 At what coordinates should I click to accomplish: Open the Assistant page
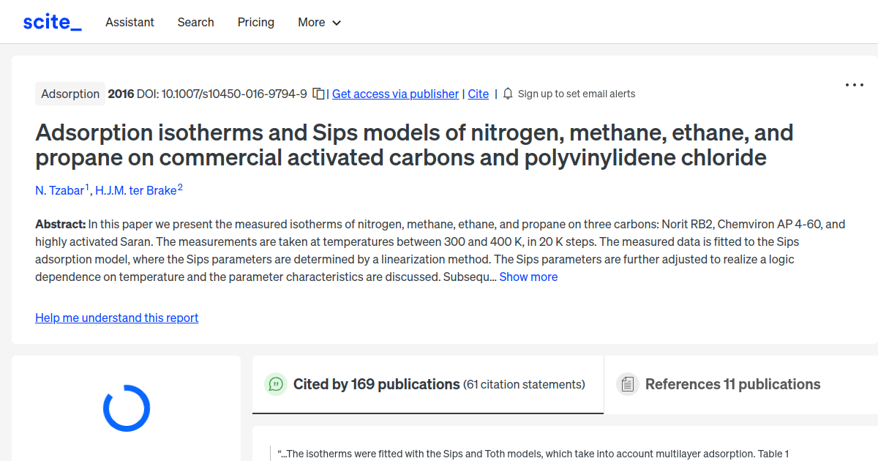(130, 23)
